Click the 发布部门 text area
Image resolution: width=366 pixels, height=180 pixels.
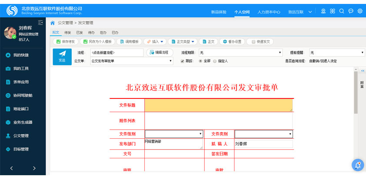[174, 144]
